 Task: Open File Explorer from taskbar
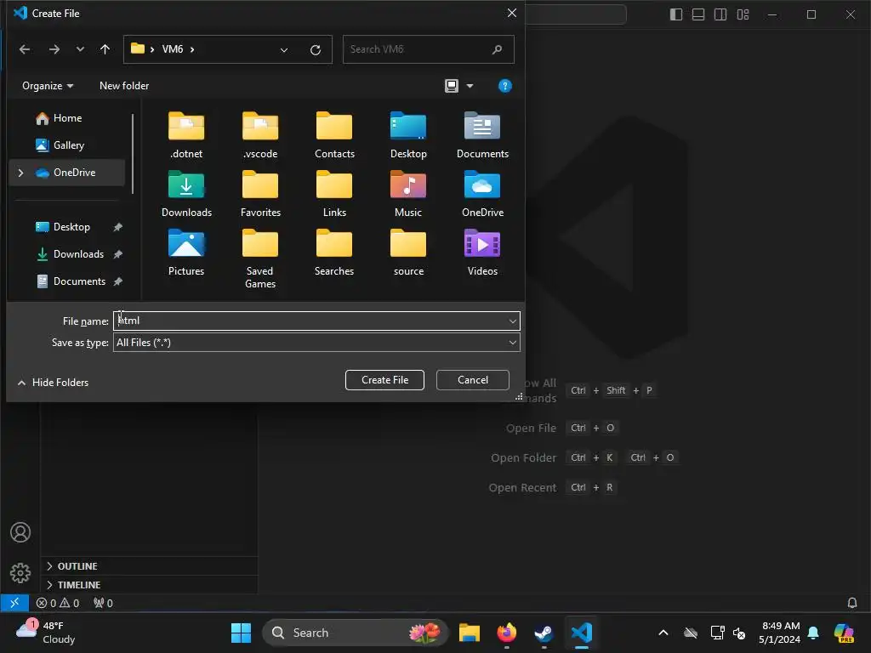point(470,633)
